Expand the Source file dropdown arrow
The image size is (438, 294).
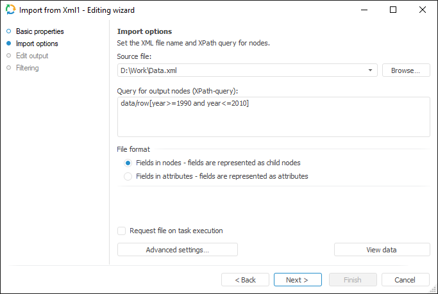pos(370,70)
